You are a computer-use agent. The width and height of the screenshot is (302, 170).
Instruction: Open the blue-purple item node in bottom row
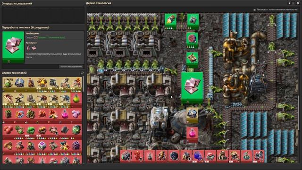point(198,156)
